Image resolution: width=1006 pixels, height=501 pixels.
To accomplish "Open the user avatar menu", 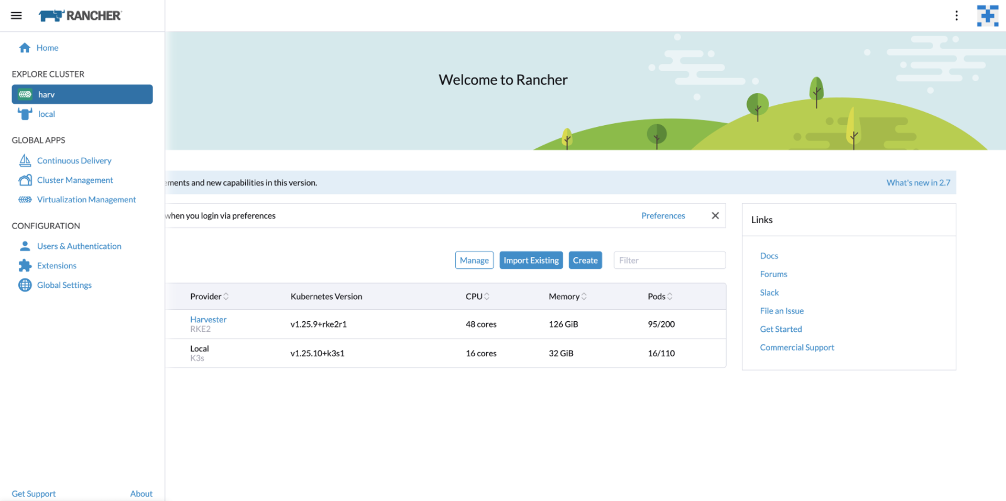I will pyautogui.click(x=987, y=16).
